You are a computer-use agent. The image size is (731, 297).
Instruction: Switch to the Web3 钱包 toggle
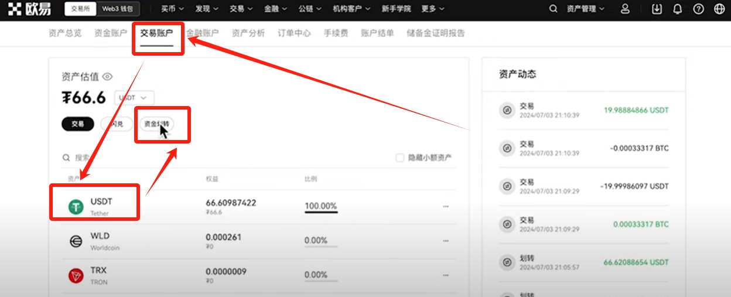point(117,9)
